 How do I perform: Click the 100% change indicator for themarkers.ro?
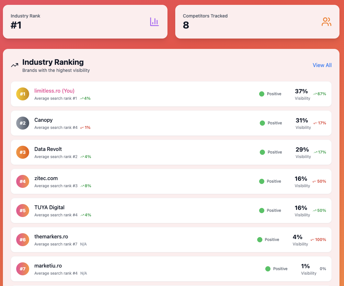tap(318, 240)
